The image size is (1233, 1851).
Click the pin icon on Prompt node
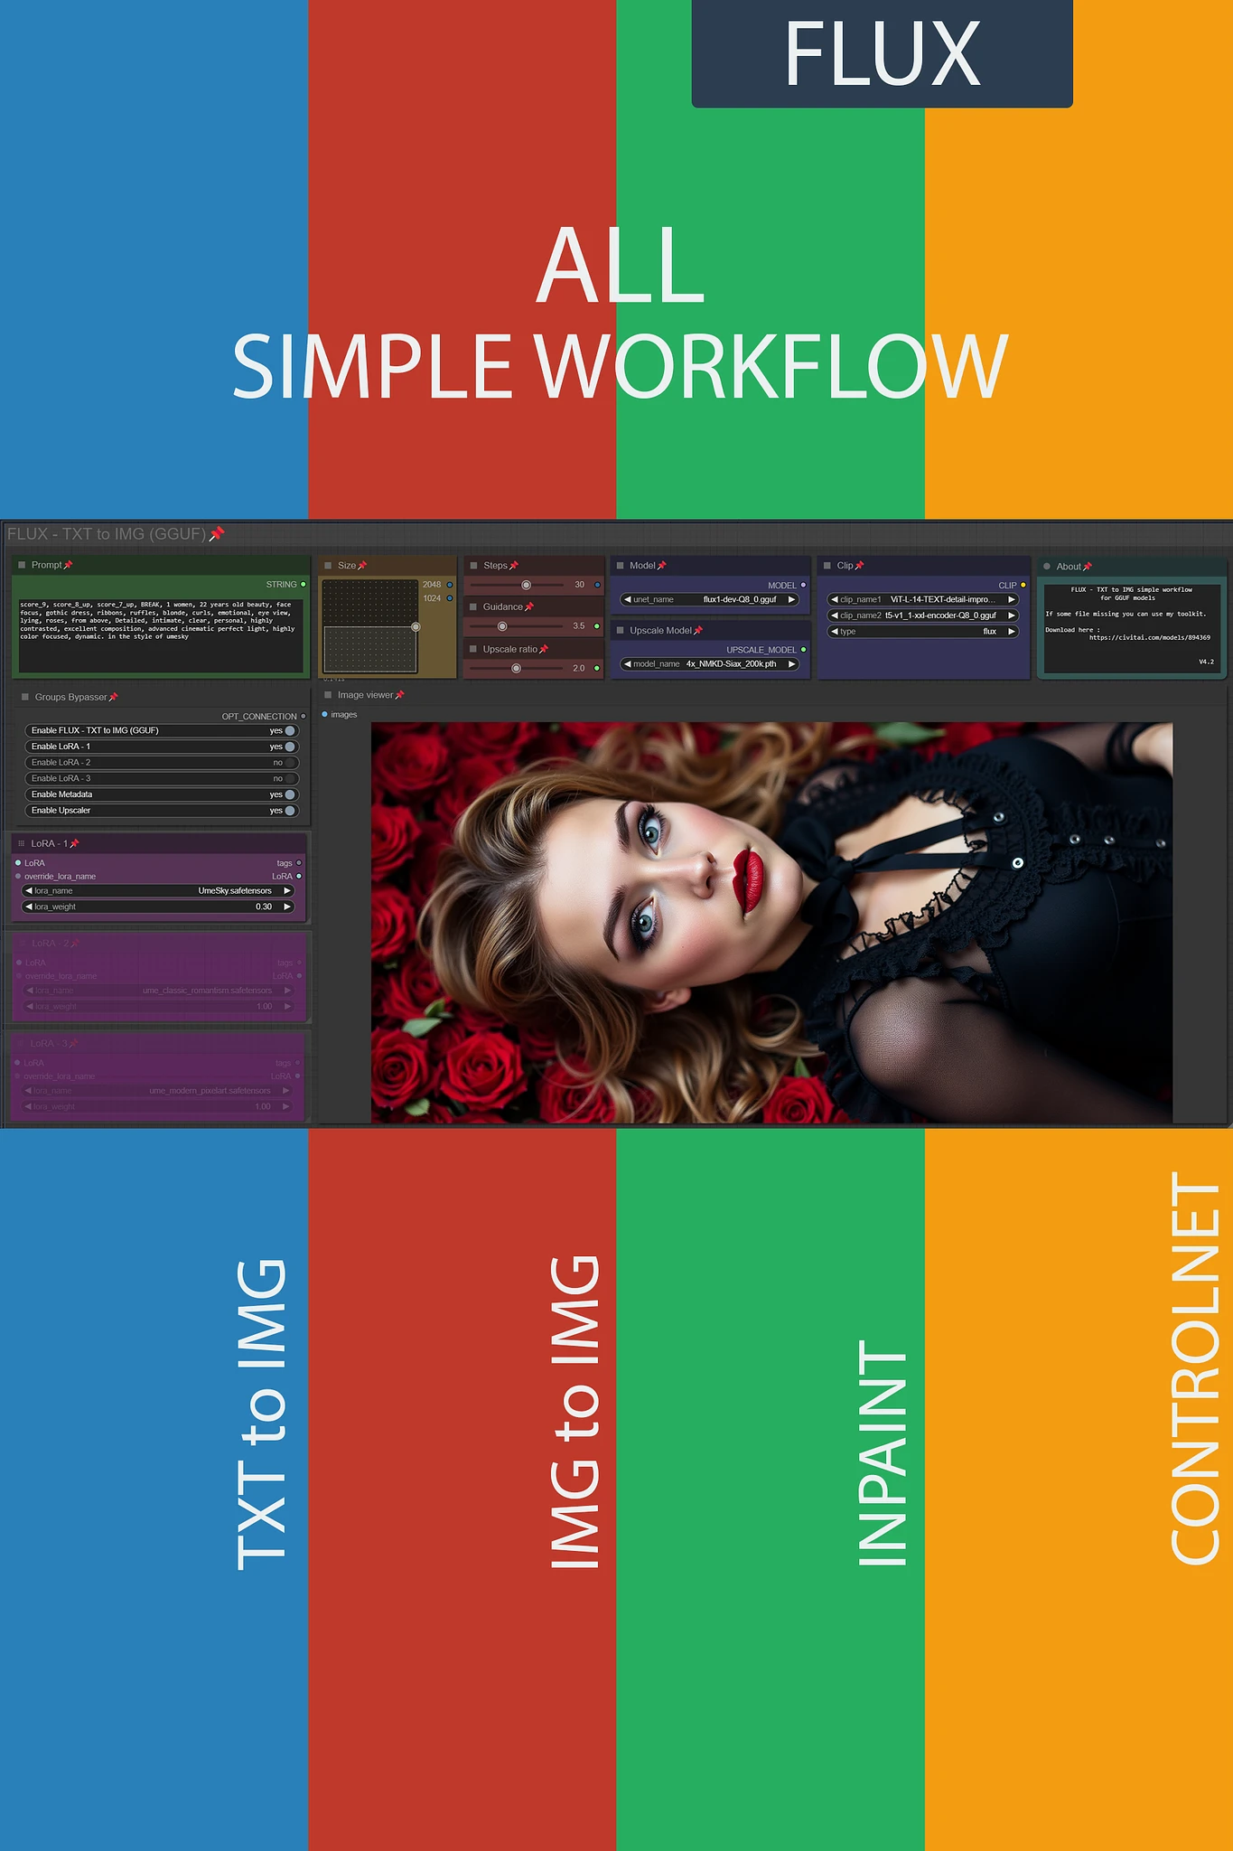click(x=68, y=565)
